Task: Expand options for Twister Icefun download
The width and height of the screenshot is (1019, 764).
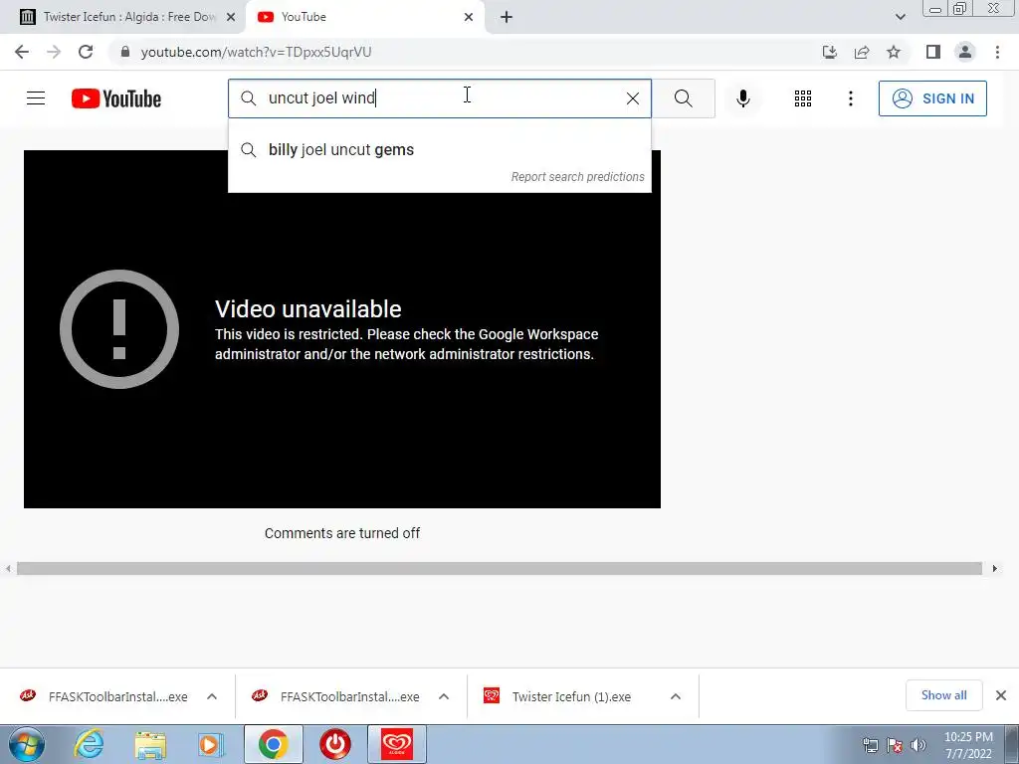Action: pyautogui.click(x=676, y=696)
